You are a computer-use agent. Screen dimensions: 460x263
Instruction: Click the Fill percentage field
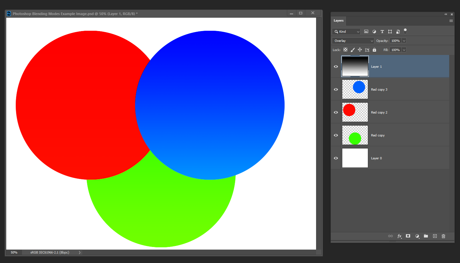click(395, 50)
